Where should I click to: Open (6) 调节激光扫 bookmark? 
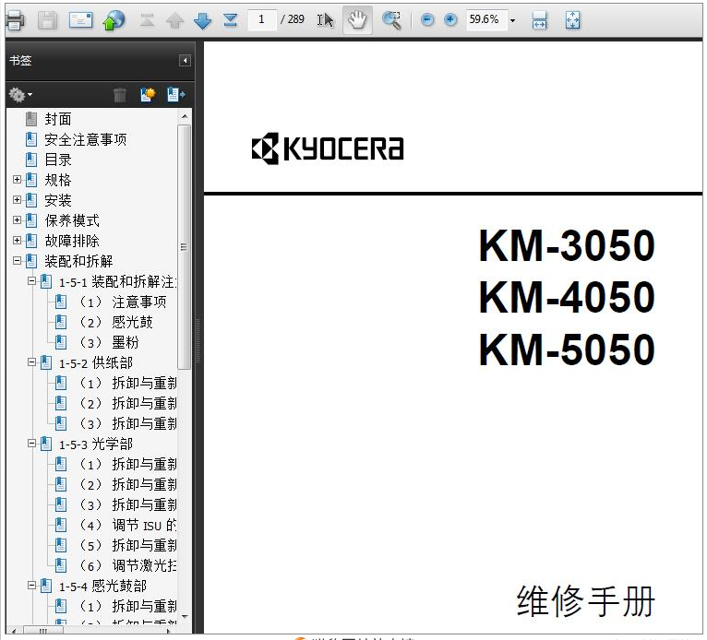127,565
